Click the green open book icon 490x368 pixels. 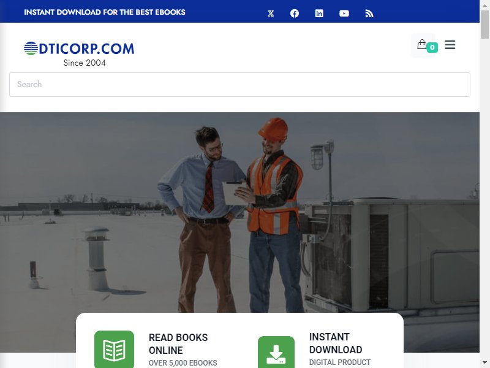point(114,349)
